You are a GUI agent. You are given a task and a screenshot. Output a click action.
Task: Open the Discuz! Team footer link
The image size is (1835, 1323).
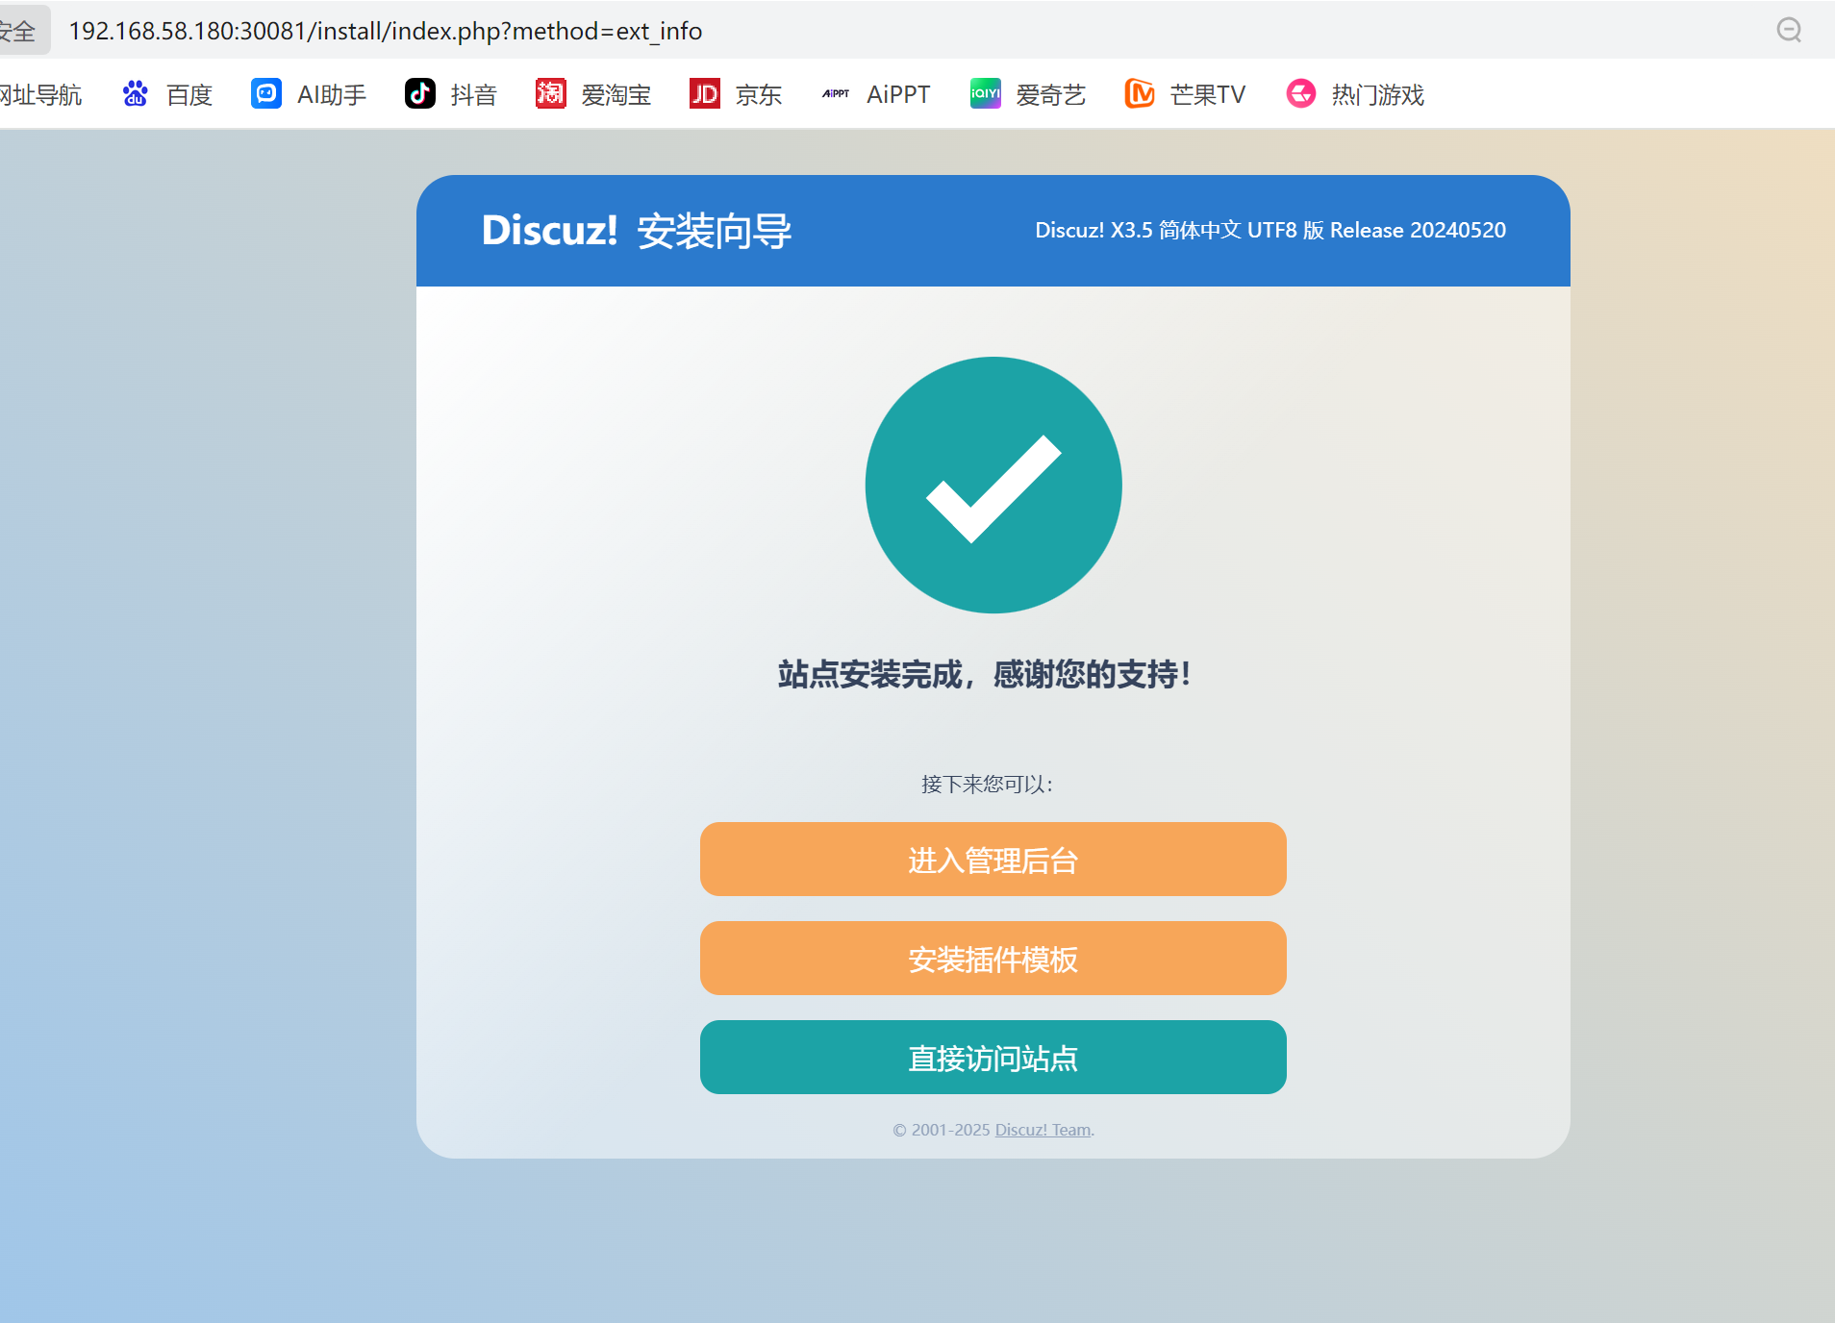(x=1043, y=1130)
